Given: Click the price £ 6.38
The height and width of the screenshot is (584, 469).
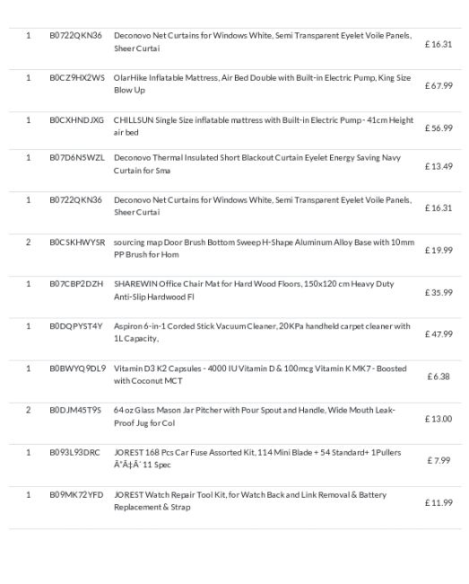Looking at the screenshot, I should coord(439,376).
